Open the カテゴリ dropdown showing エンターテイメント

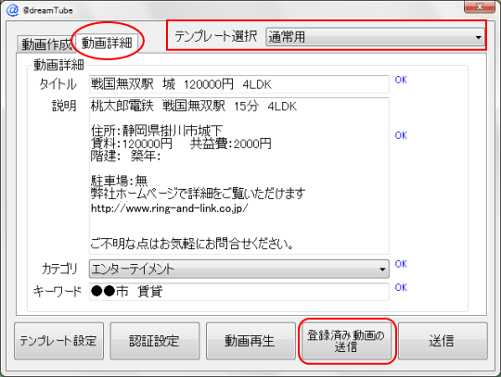(239, 270)
